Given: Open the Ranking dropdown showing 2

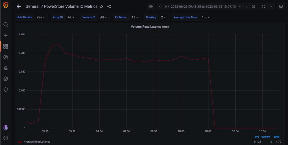Looking at the screenshot, I should click(163, 17).
